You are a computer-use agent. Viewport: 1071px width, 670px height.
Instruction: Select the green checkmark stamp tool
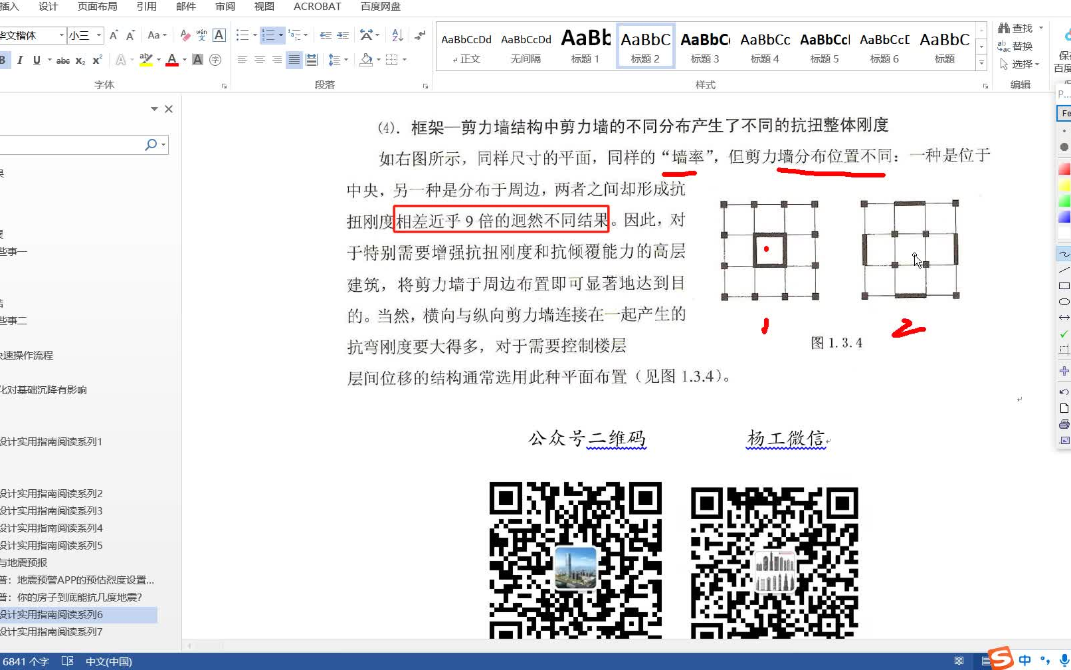1064,334
